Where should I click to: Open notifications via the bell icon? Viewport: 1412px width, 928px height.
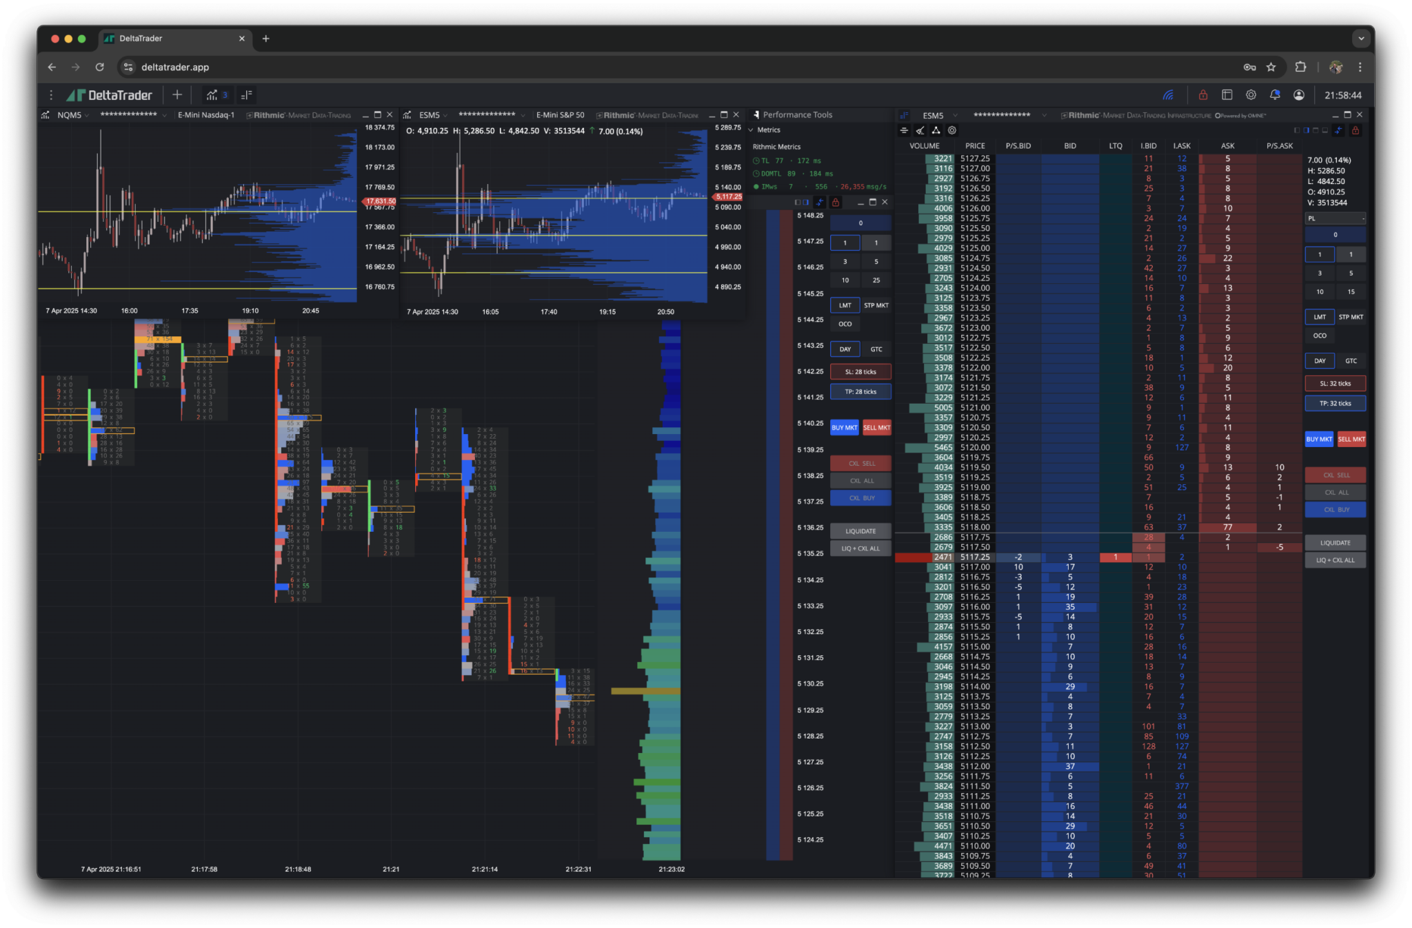click(1275, 95)
